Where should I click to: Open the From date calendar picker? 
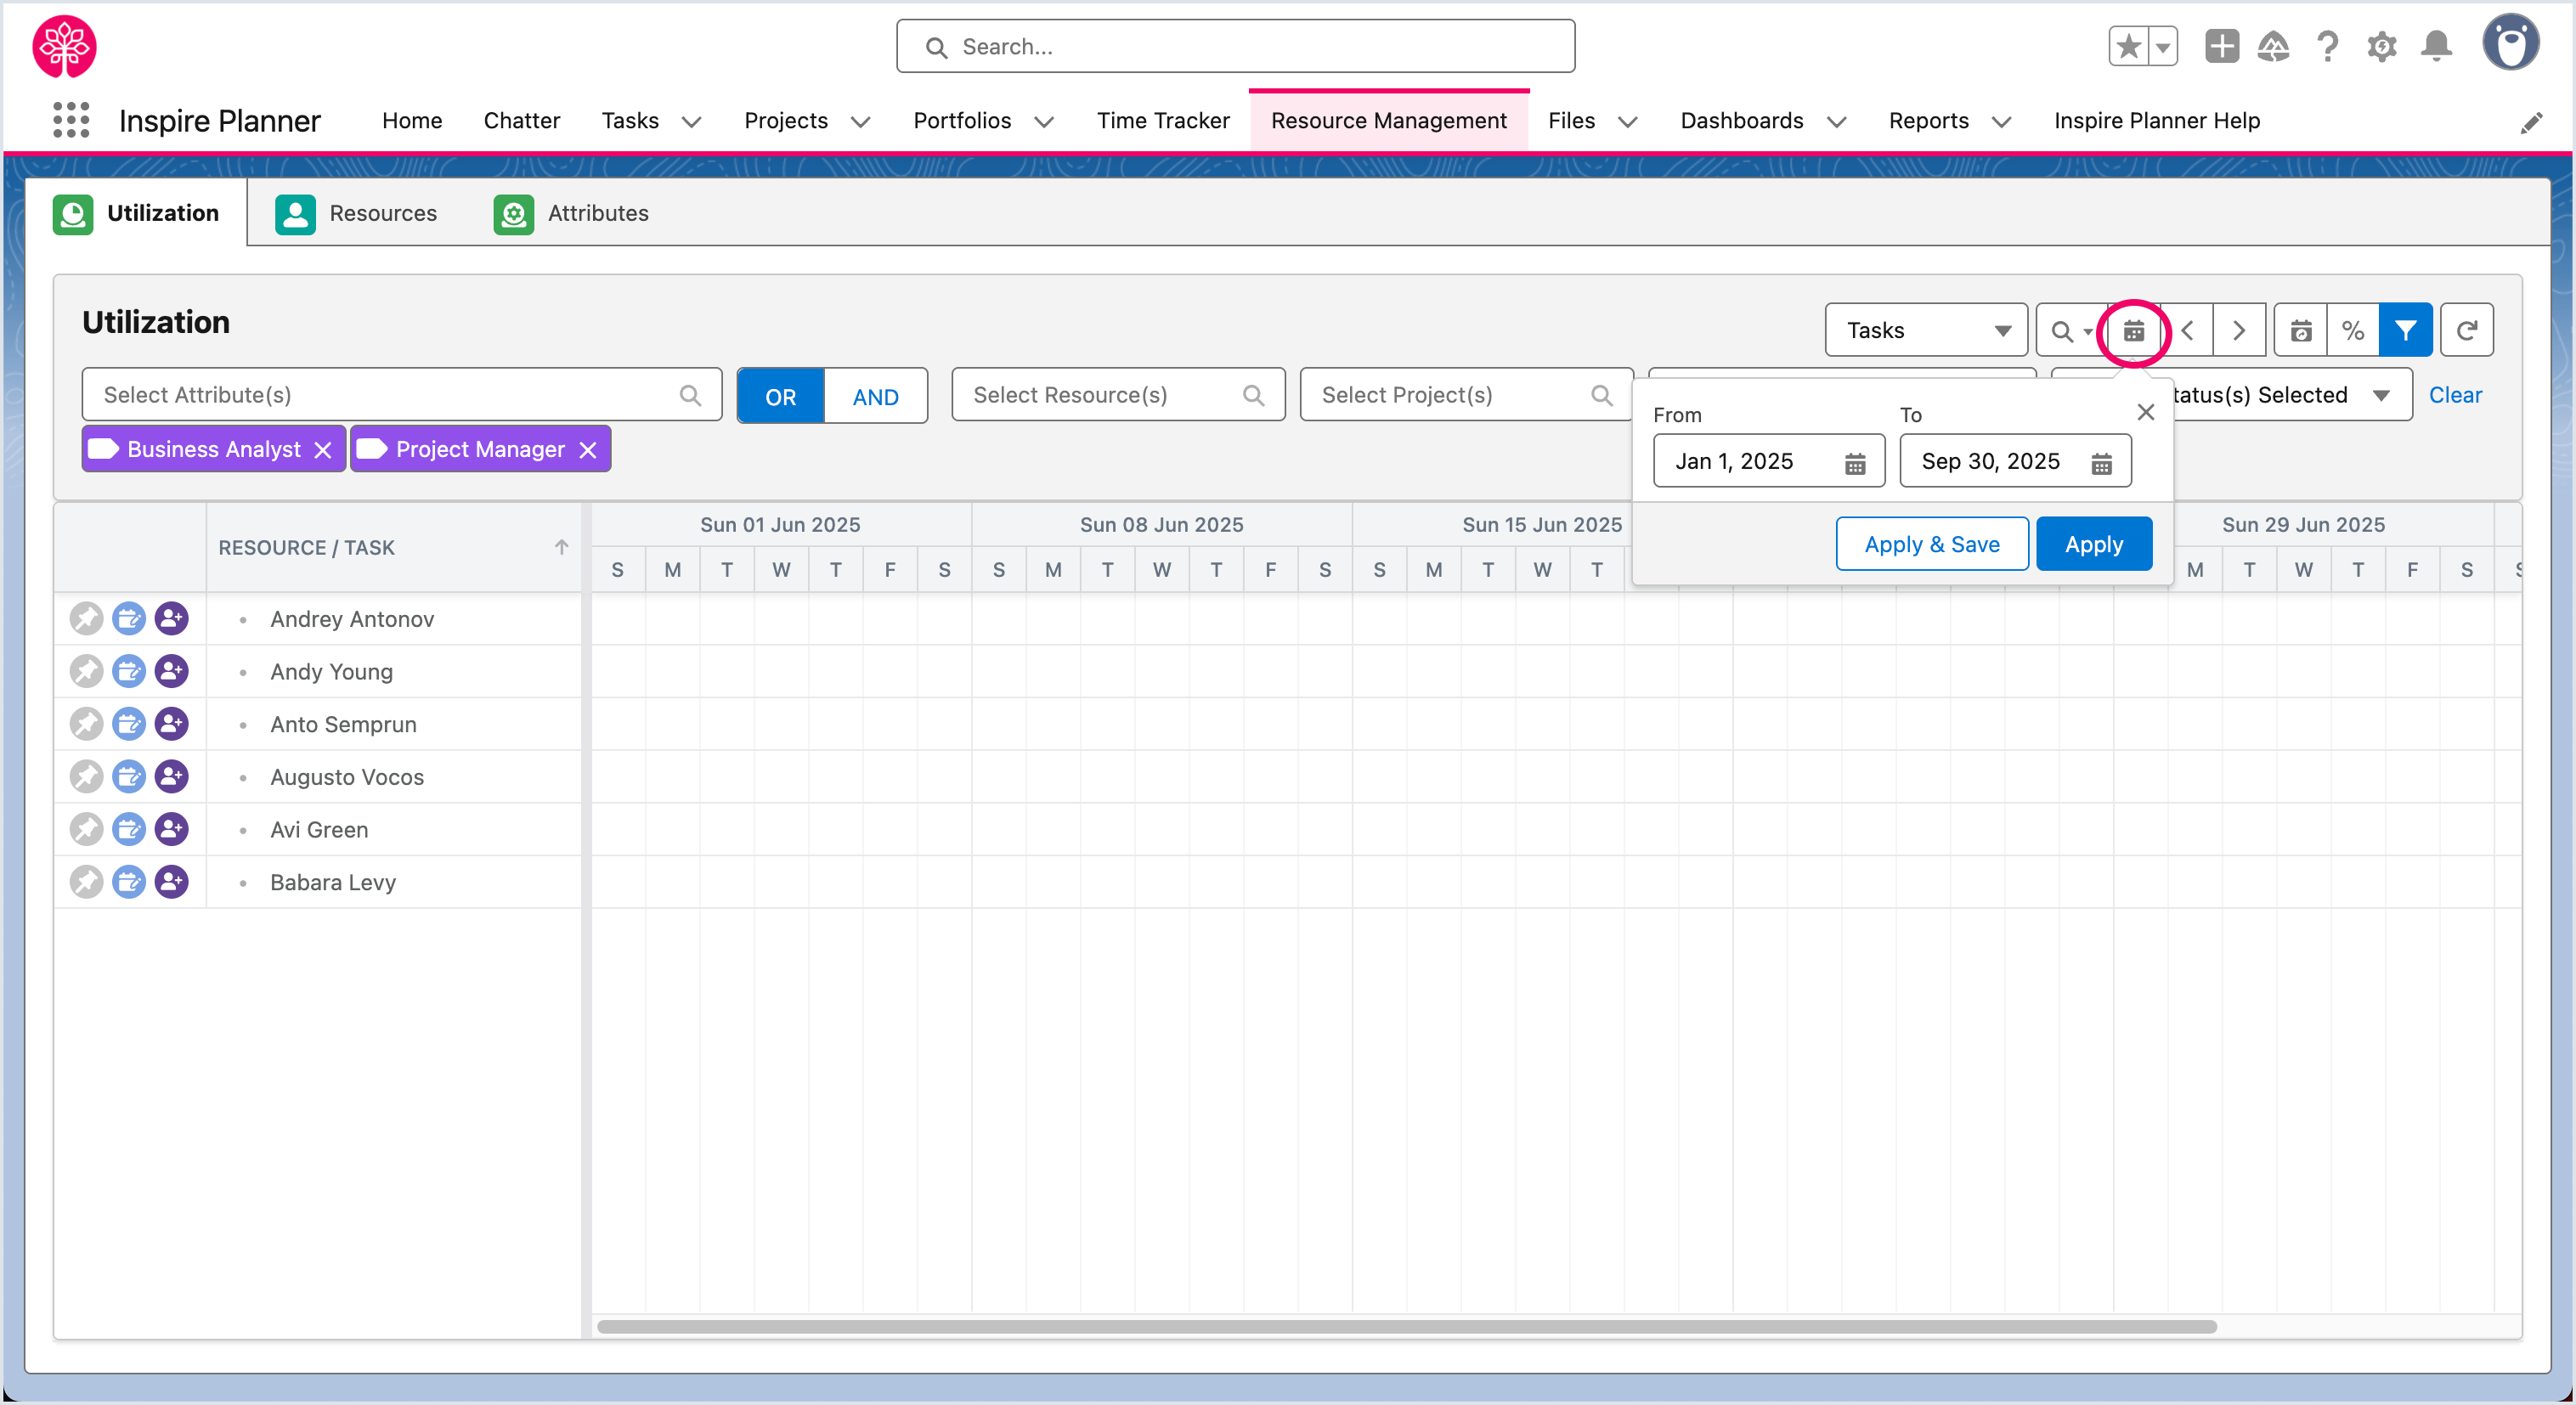[x=1855, y=462]
